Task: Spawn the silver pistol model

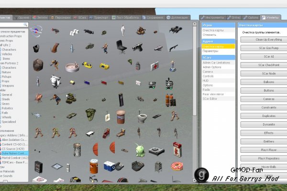Action: pos(137,47)
